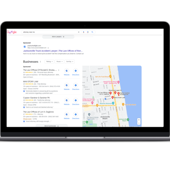Open The Law Offices of Lori A. Gaglione listing
Viewport: 170px width, 170px height.
click(x=38, y=112)
